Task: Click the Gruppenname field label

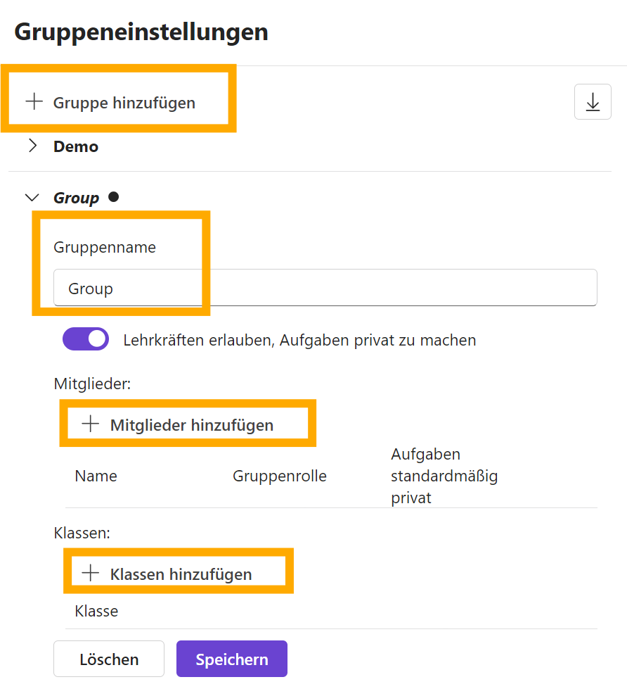Action: (105, 247)
